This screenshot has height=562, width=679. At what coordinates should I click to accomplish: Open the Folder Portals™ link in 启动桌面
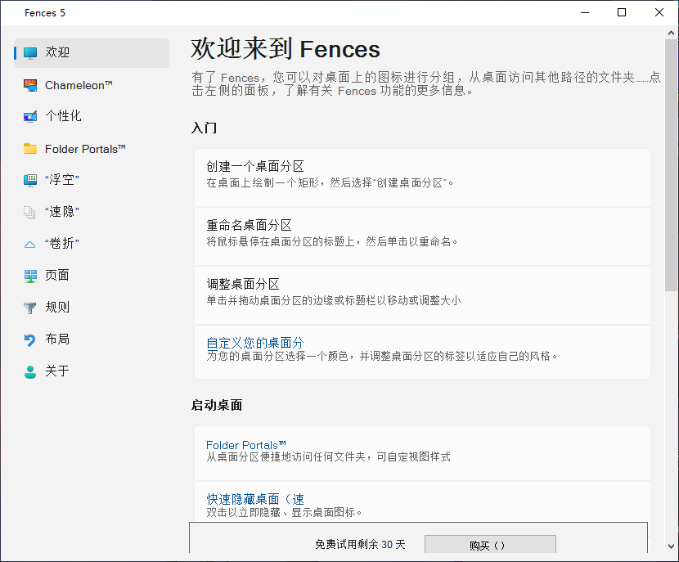245,445
